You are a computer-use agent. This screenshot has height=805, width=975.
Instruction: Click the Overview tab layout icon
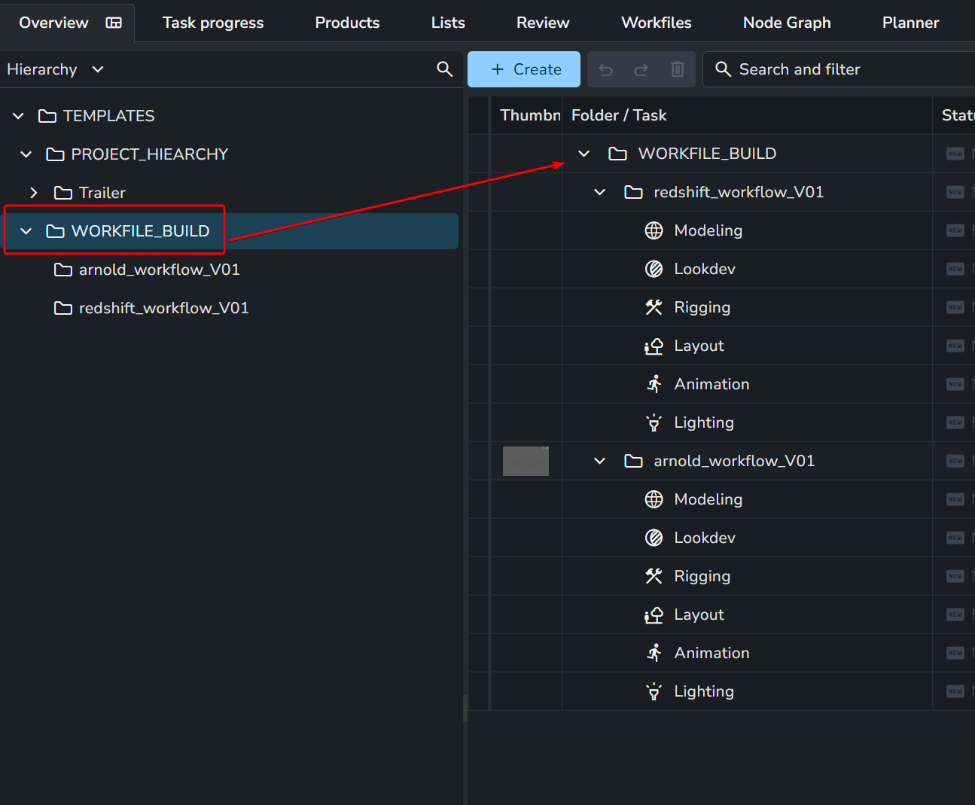[114, 23]
